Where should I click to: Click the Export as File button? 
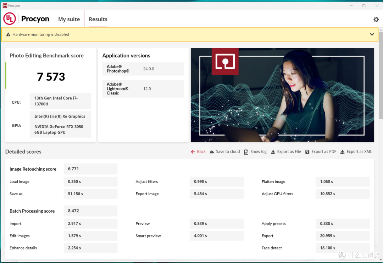286,152
